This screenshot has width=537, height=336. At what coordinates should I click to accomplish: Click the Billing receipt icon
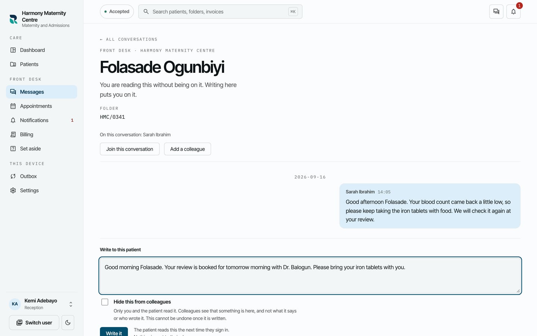click(x=13, y=134)
